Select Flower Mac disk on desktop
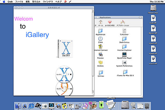Viewport: 165px width, 110px height. click(x=153, y=9)
